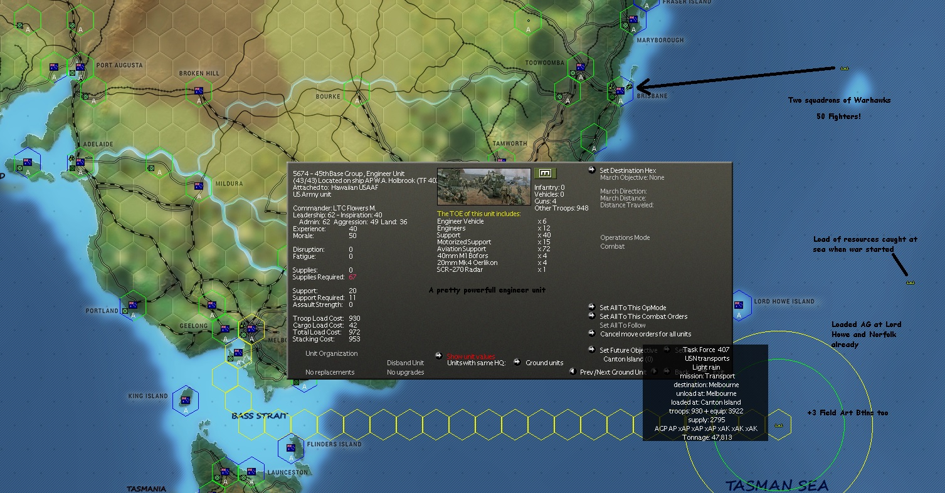Click Set All To This OpMode
The image size is (945, 493).
click(633, 308)
